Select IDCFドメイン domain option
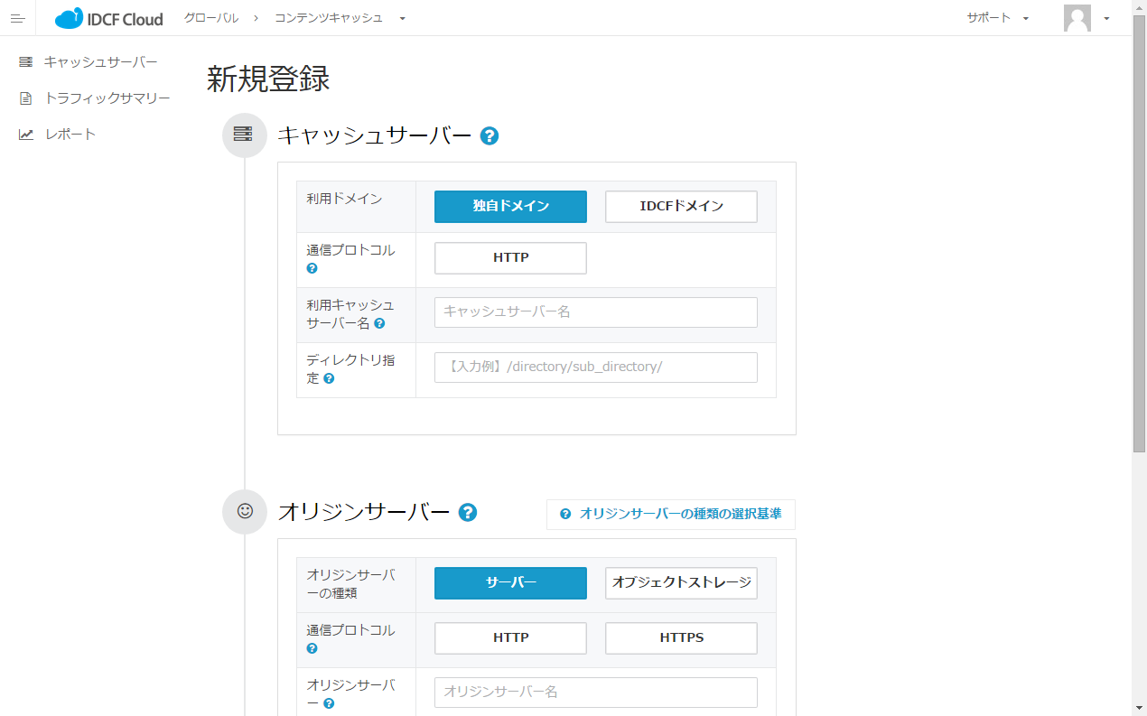 [681, 206]
